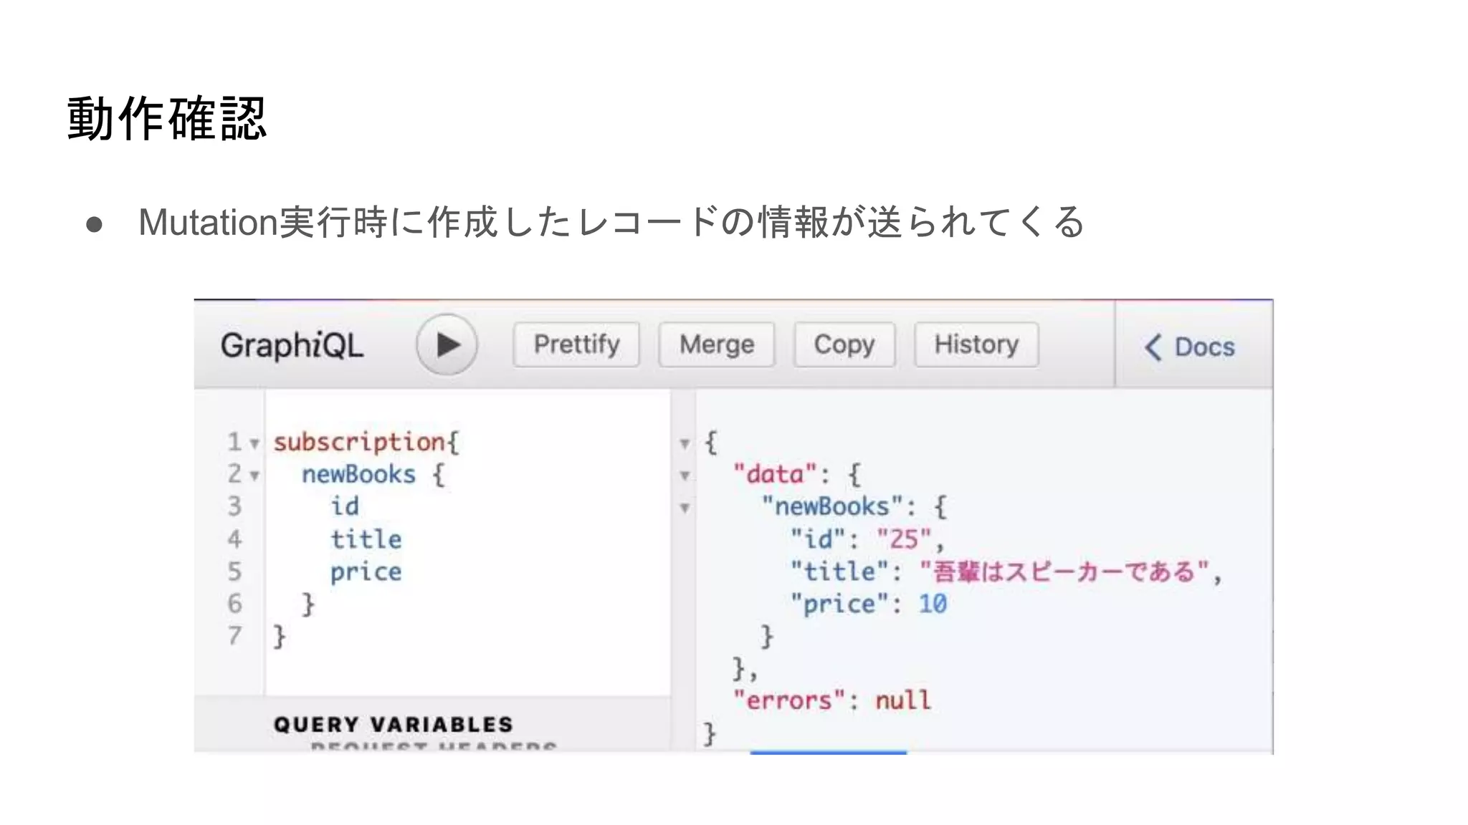Screen dimensions: 1468x825
Task: Click the Docs chevron arrow icon
Action: 1153,347
